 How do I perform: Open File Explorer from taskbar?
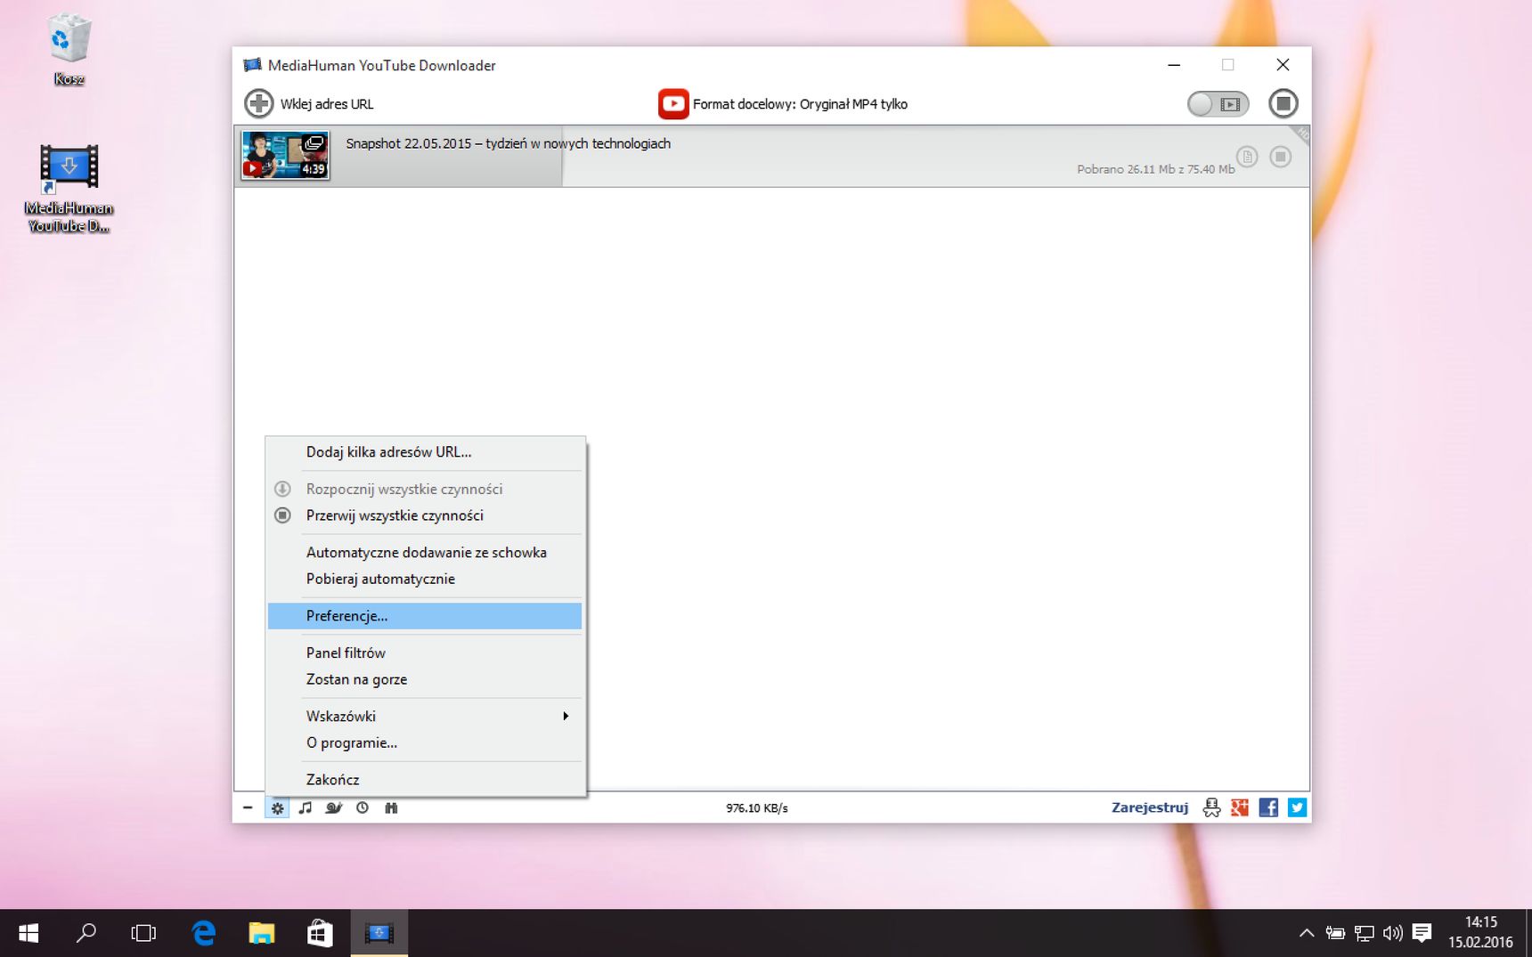click(x=262, y=933)
